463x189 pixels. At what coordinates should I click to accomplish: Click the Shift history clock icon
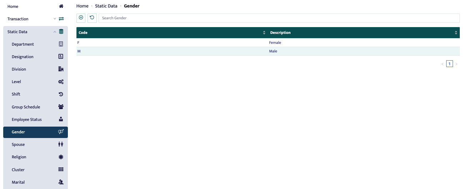click(61, 94)
